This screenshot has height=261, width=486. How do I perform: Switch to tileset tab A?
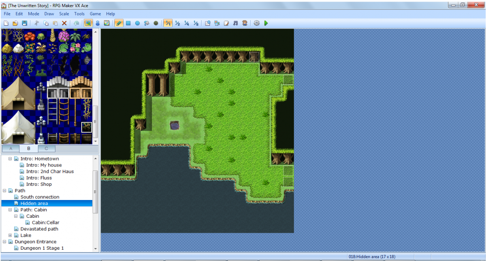10,149
